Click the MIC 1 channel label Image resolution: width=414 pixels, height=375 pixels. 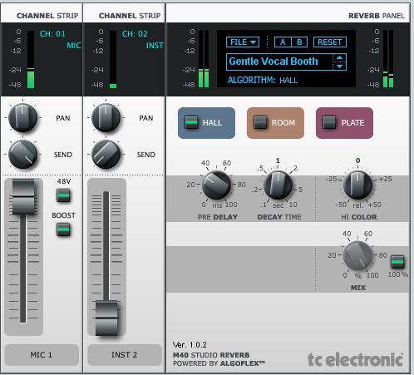42,355
